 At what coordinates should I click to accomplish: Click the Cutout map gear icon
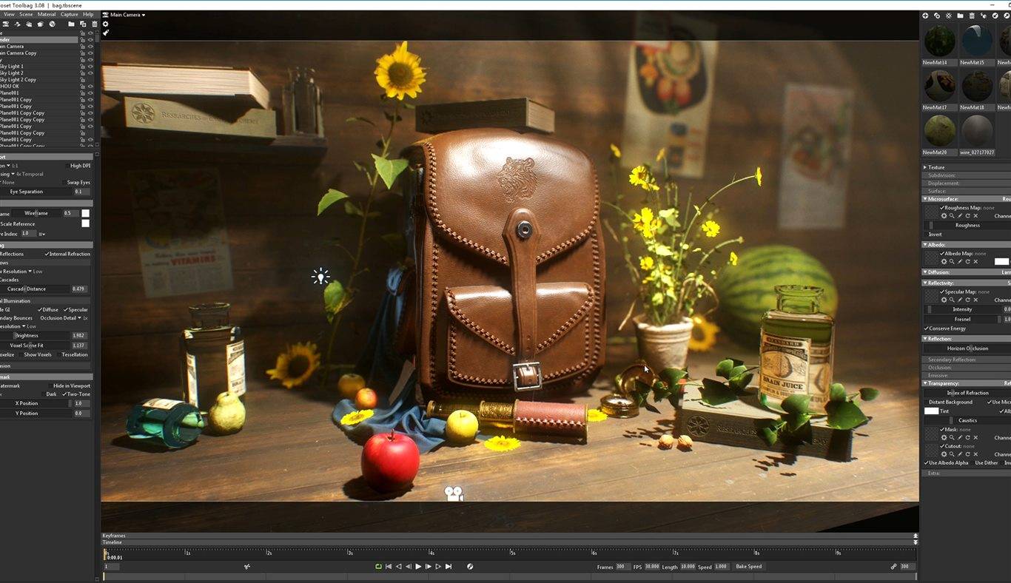click(x=944, y=454)
